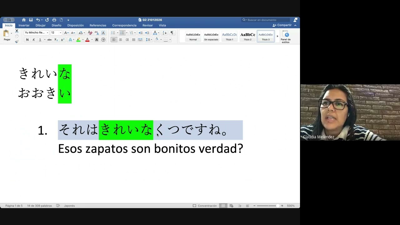400x225 pixels.
Task: Toggle italic (K) formatting
Action: click(33, 40)
